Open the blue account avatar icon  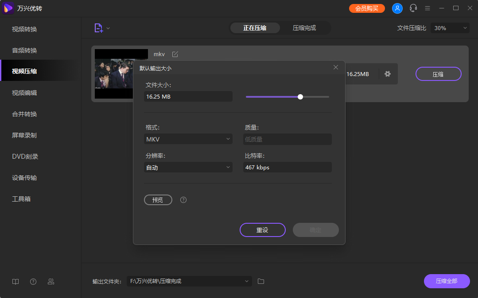397,8
